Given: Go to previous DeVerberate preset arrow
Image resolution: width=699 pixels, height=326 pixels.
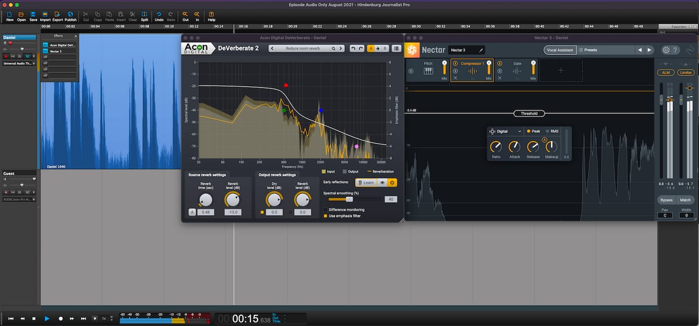Looking at the screenshot, I should 273,48.
